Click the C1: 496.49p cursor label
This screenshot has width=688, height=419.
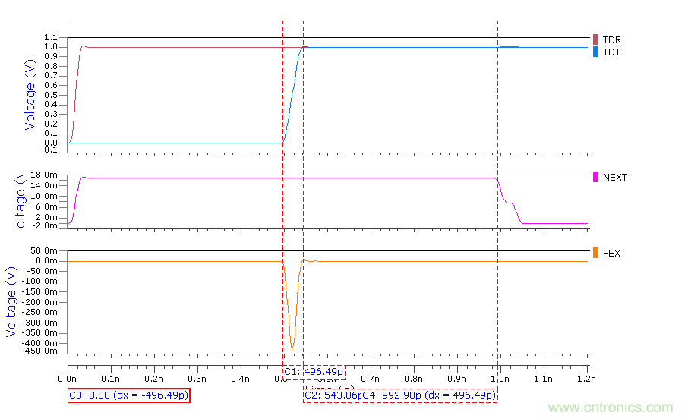click(314, 371)
